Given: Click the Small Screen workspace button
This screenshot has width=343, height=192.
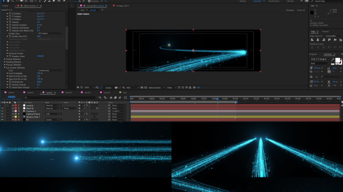Looking at the screenshot, I should 274,1.
